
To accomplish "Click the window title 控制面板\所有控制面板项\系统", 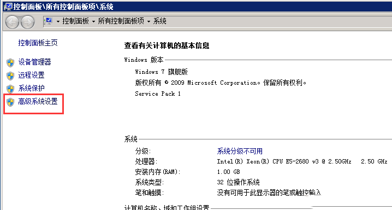I will pyautogui.click(x=63, y=7).
